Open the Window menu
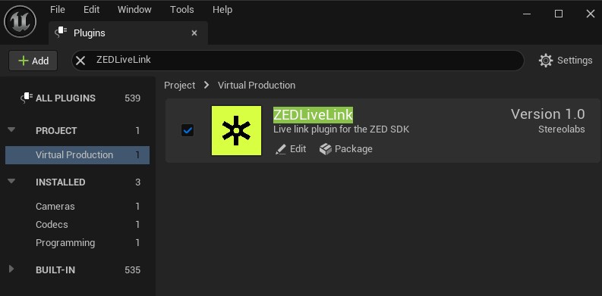 tap(134, 10)
